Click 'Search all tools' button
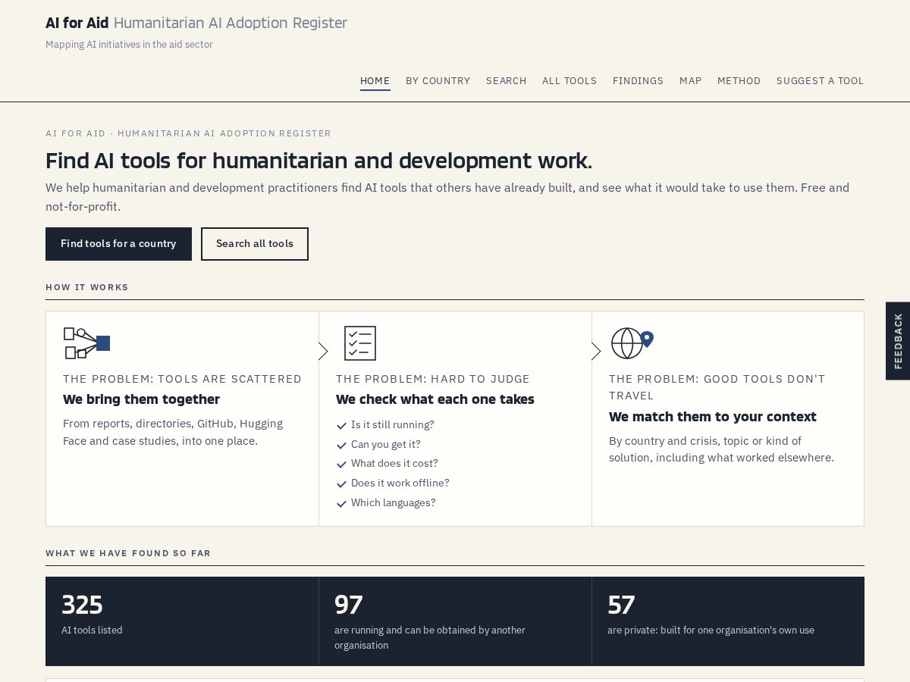This screenshot has width=910, height=682. (x=255, y=244)
